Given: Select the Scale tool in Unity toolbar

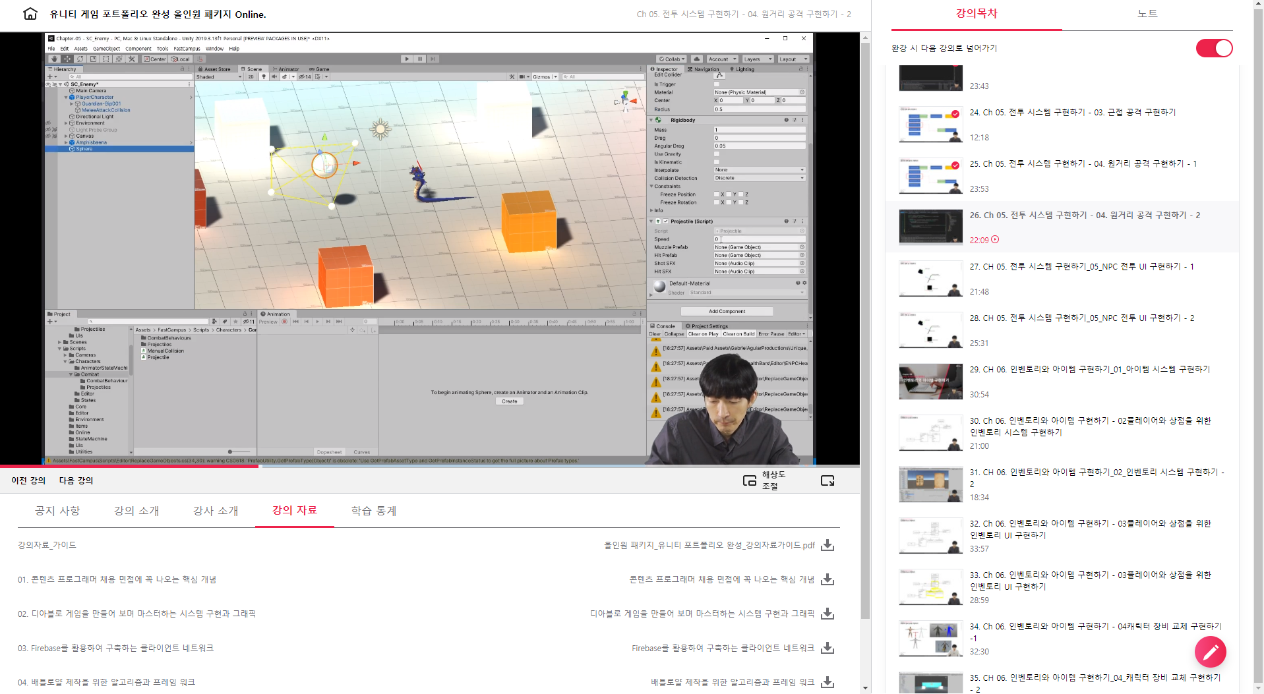Looking at the screenshot, I should (93, 59).
